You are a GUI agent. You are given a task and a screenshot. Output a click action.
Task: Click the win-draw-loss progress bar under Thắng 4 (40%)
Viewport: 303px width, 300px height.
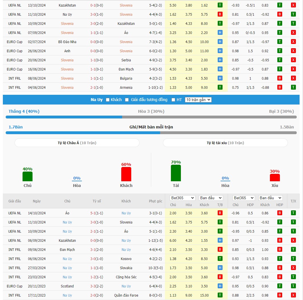151,117
